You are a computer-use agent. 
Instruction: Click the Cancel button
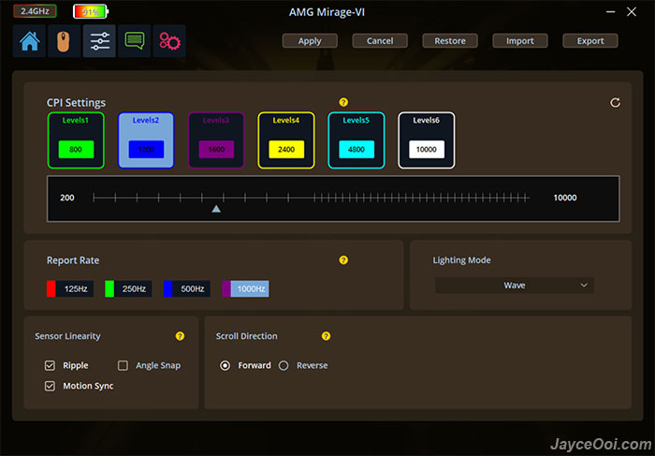(x=380, y=41)
